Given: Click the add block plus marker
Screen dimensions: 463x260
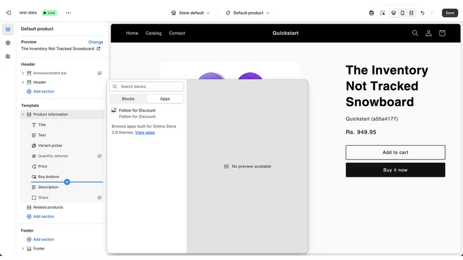Looking at the screenshot, I should 67,182.
